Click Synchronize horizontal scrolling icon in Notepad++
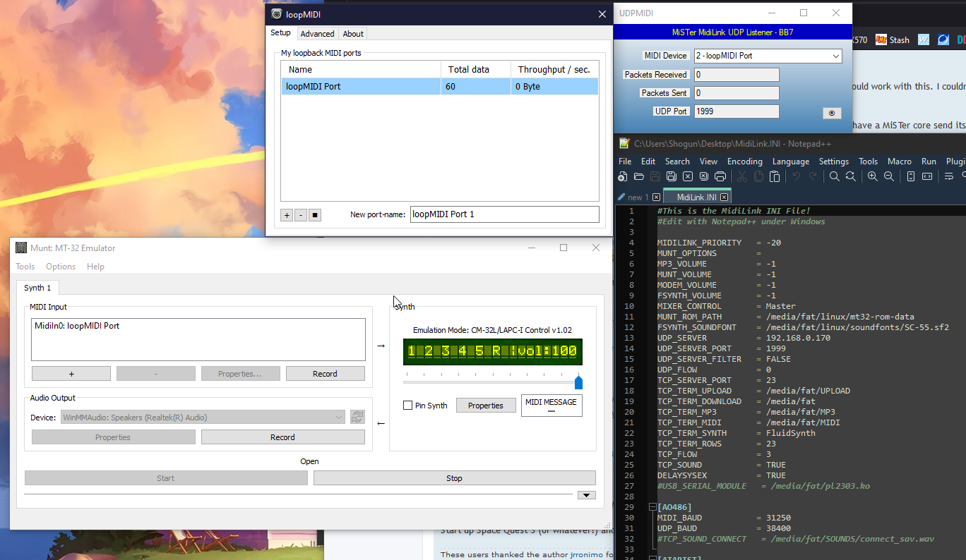 point(927,176)
